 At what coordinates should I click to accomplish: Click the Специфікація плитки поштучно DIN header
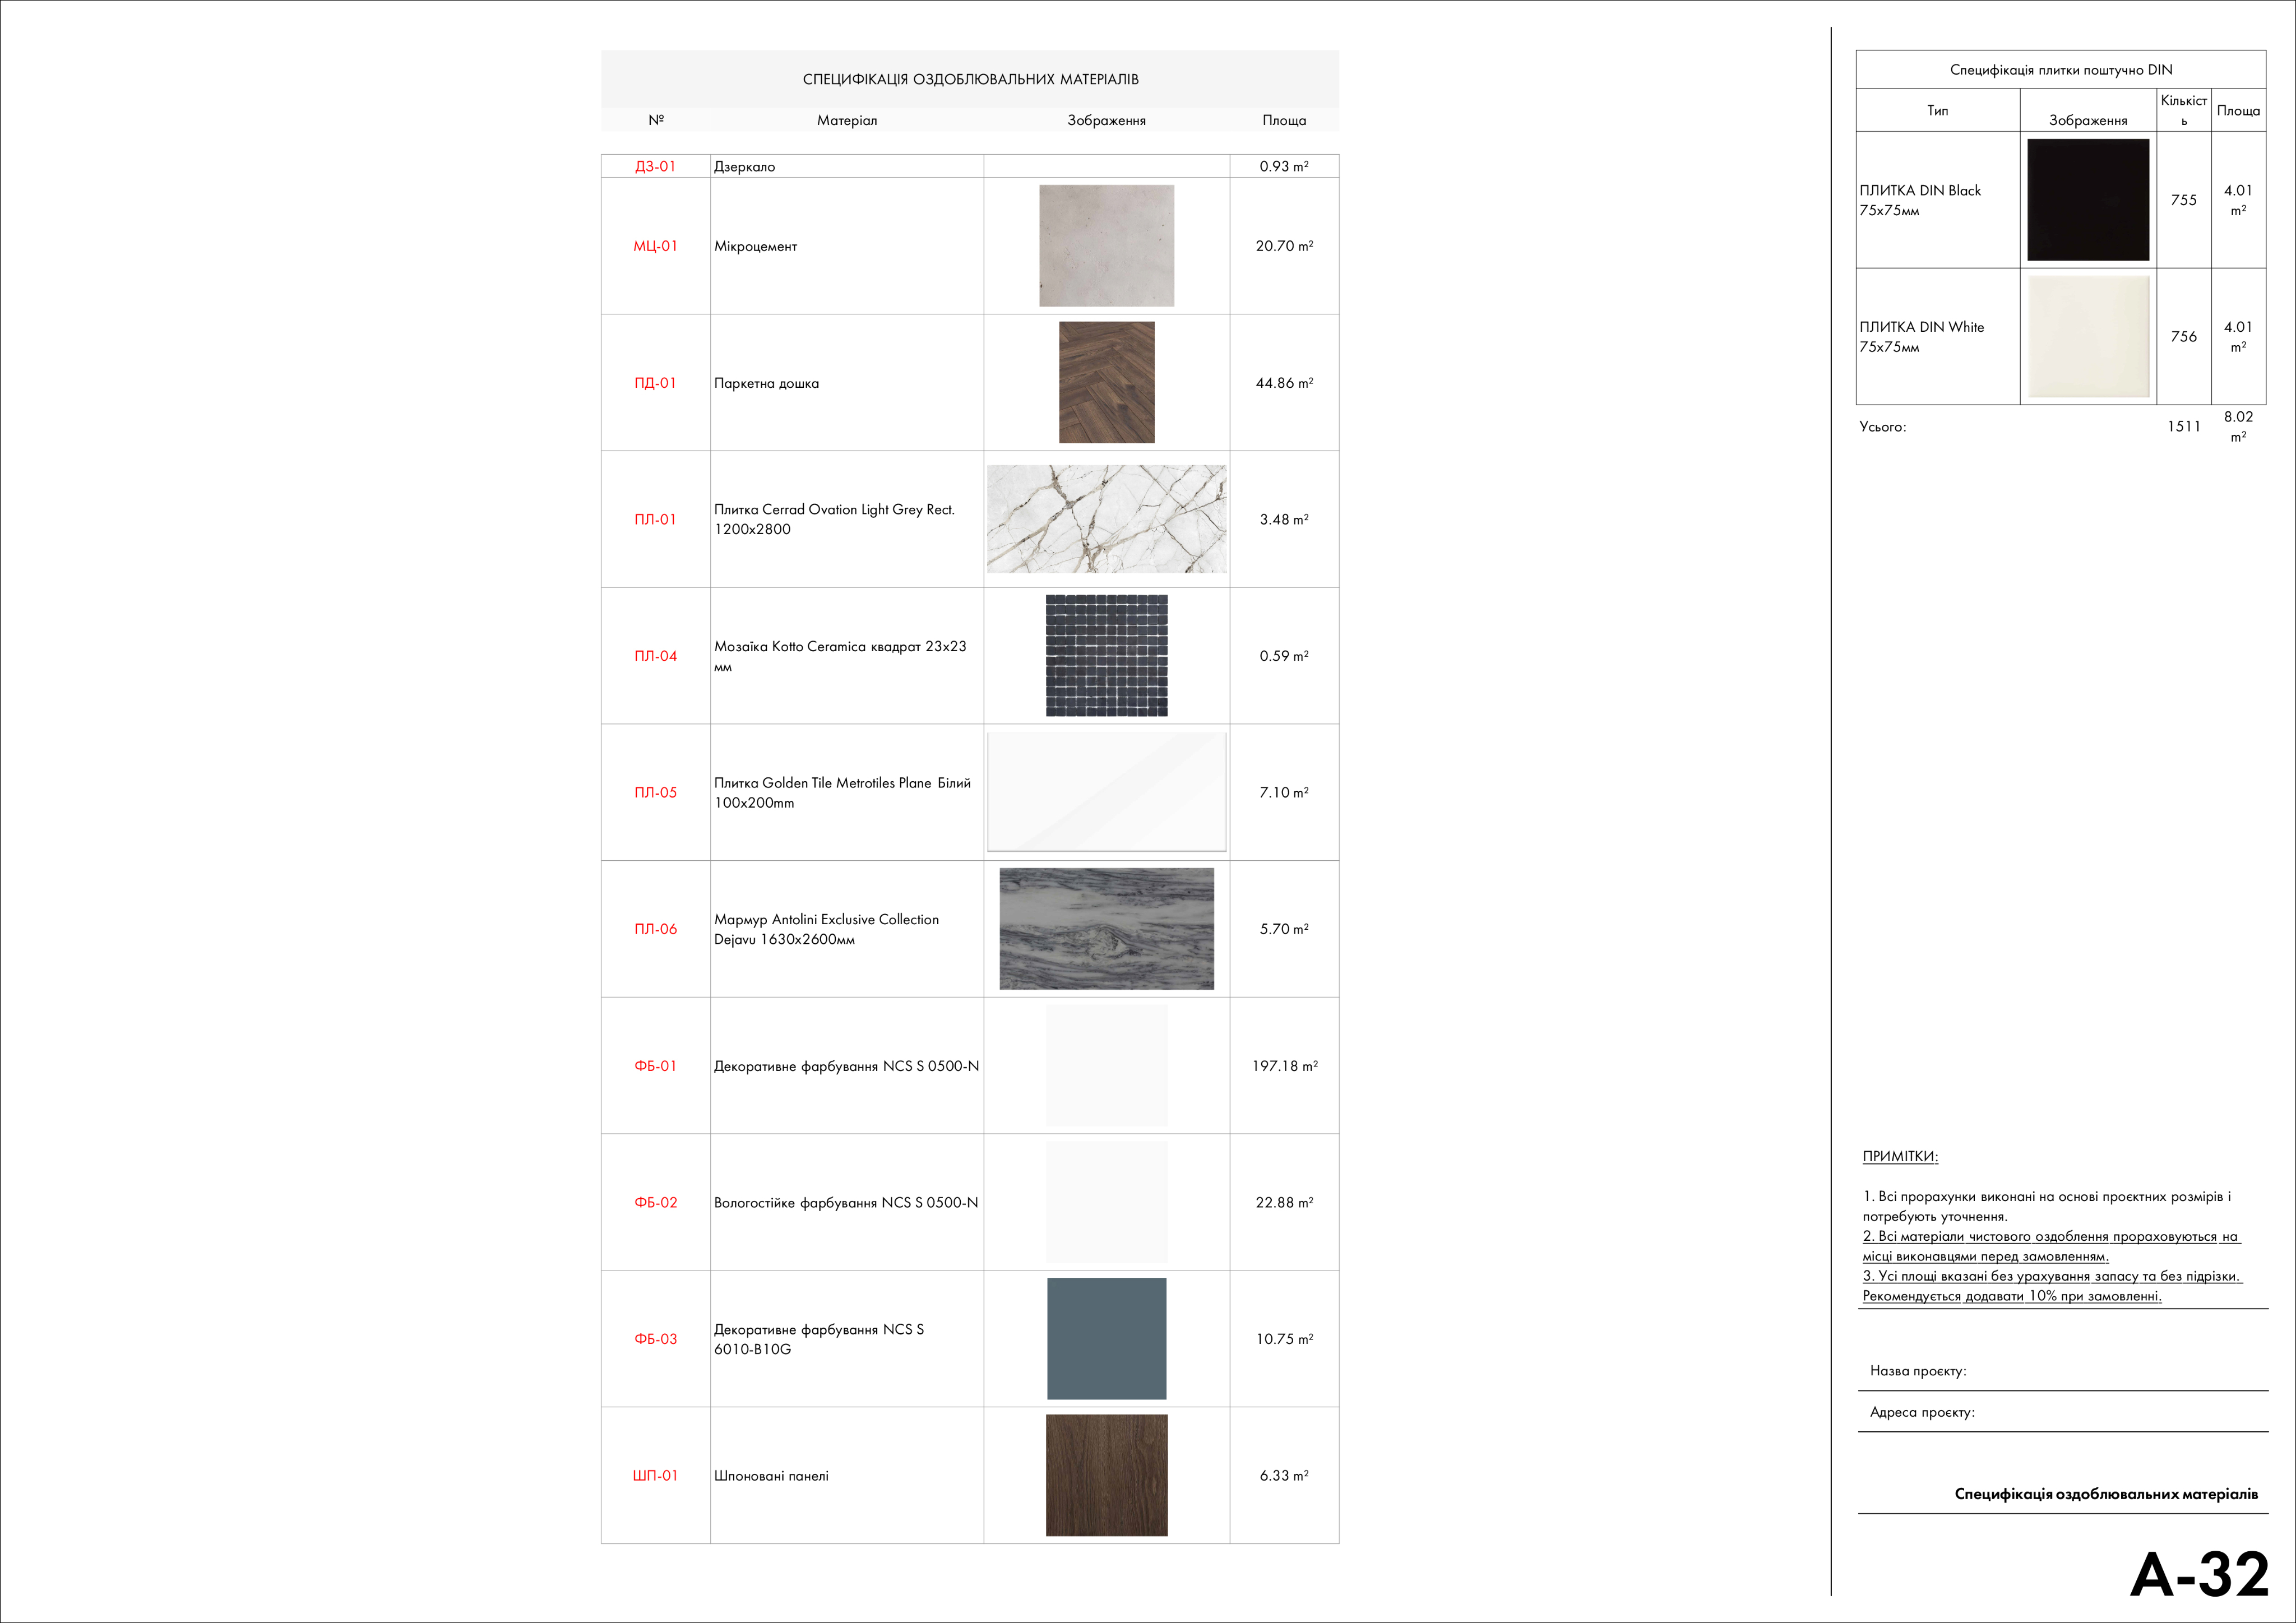tap(2060, 70)
